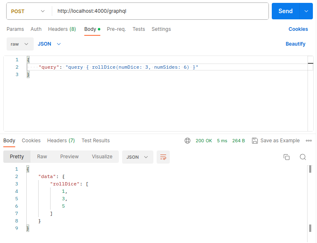The height and width of the screenshot is (243, 317).
Task: Select the Pretty view
Action: (x=17, y=157)
